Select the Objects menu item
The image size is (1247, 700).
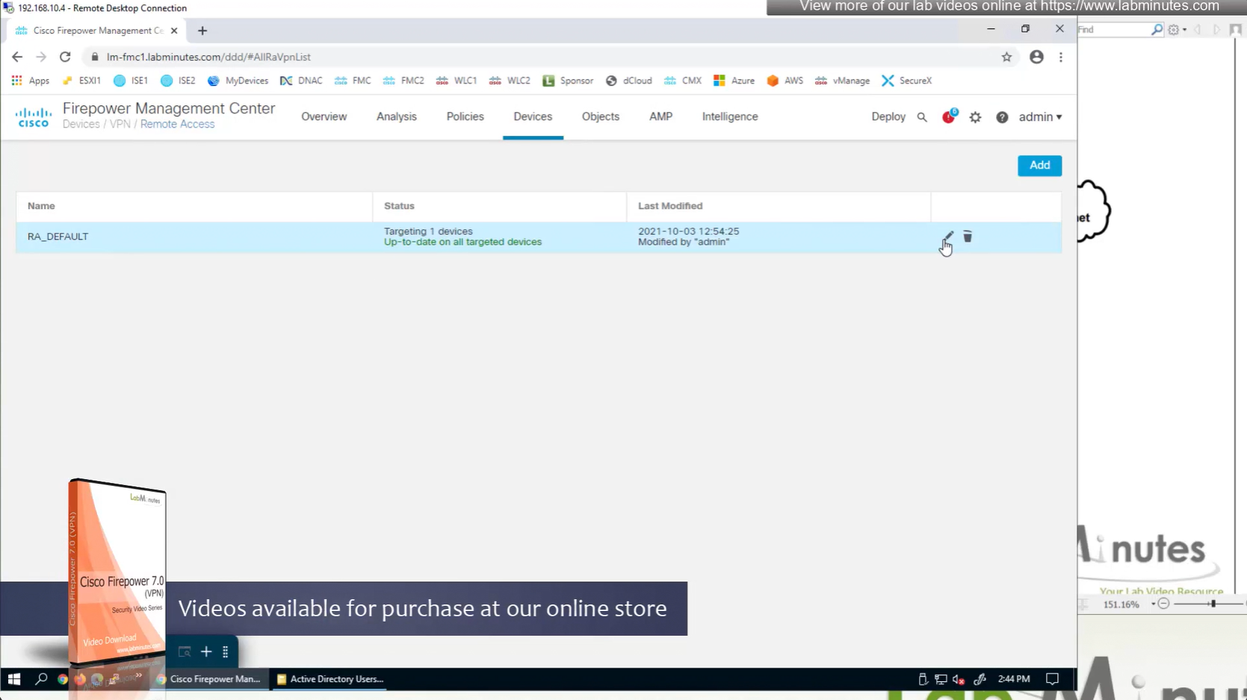[600, 116]
